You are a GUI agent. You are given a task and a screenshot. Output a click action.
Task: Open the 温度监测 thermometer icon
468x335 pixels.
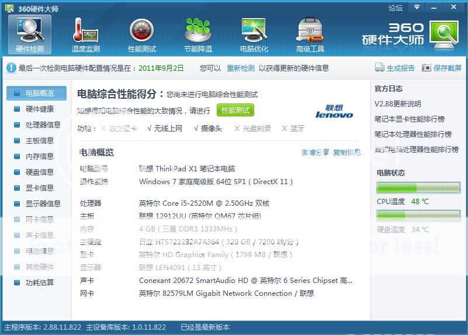(86, 34)
